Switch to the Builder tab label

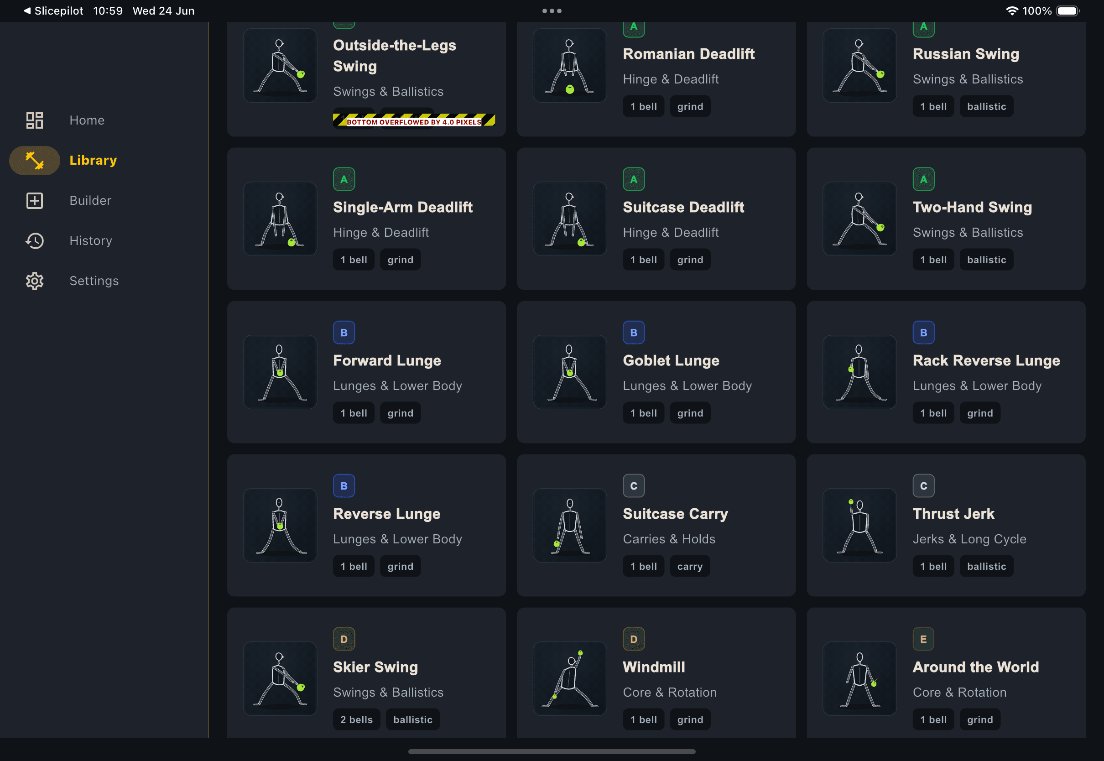[x=90, y=200]
